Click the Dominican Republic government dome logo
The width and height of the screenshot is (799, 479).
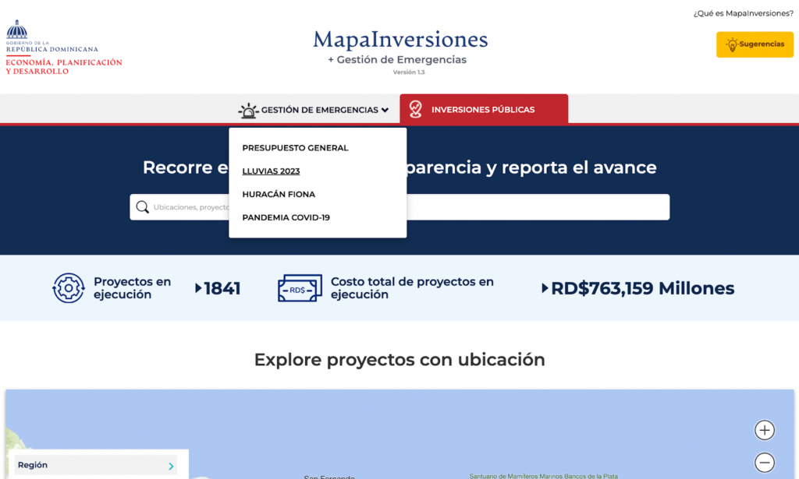tap(17, 30)
